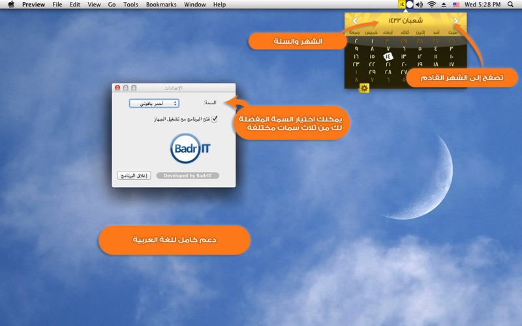Select day 10 in the calendar
The image size is (522, 326).
coord(452,57)
